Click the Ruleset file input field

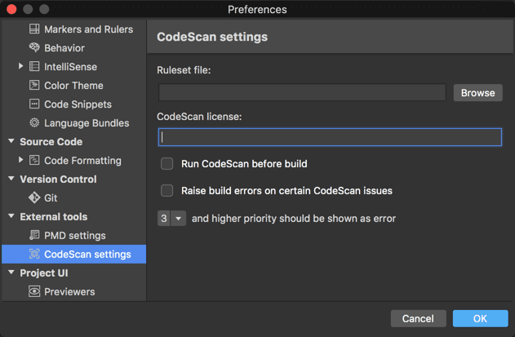point(302,92)
